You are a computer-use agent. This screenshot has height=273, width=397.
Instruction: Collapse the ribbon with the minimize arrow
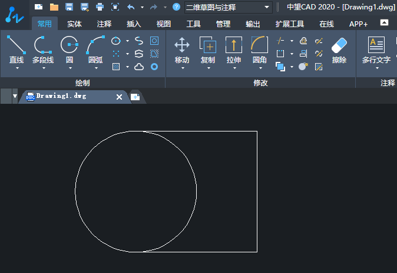coord(384,22)
